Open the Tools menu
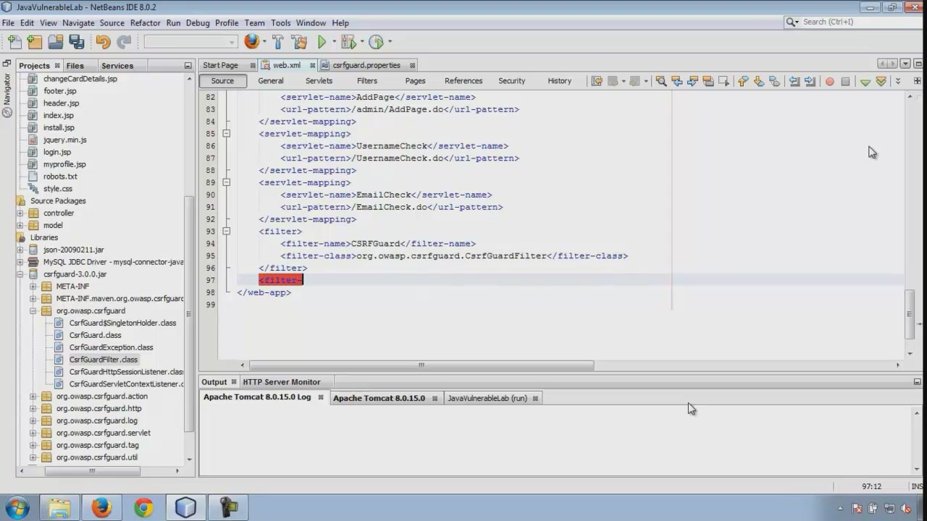927x521 pixels. pyautogui.click(x=280, y=23)
